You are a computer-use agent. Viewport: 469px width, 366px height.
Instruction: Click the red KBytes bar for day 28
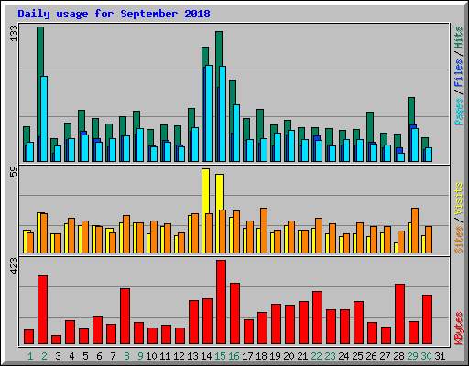[399, 314]
